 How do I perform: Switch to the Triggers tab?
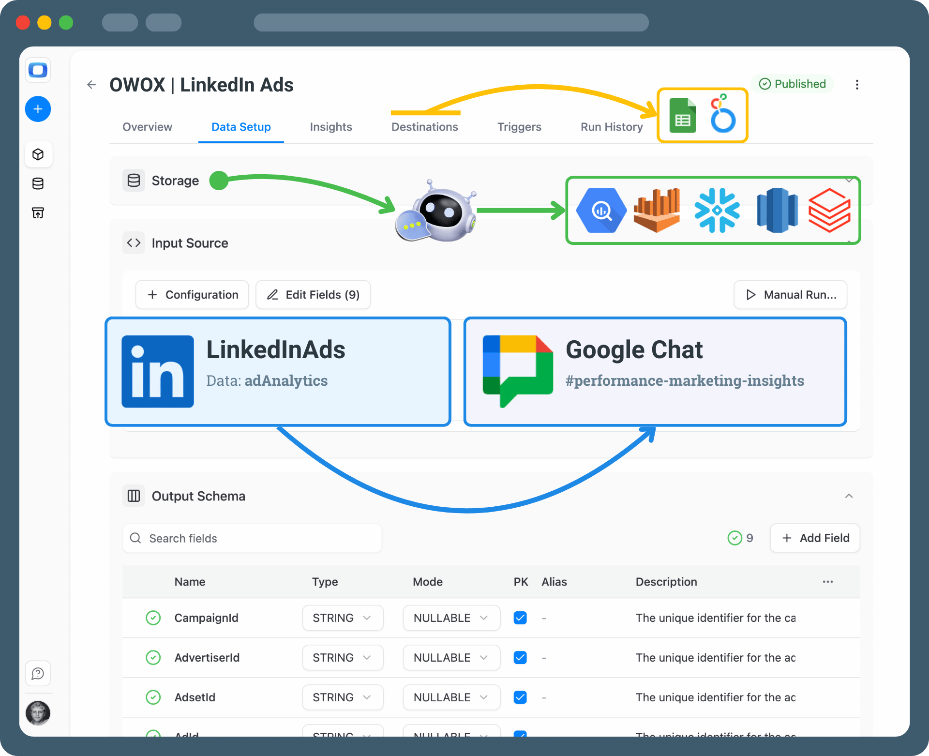point(519,127)
